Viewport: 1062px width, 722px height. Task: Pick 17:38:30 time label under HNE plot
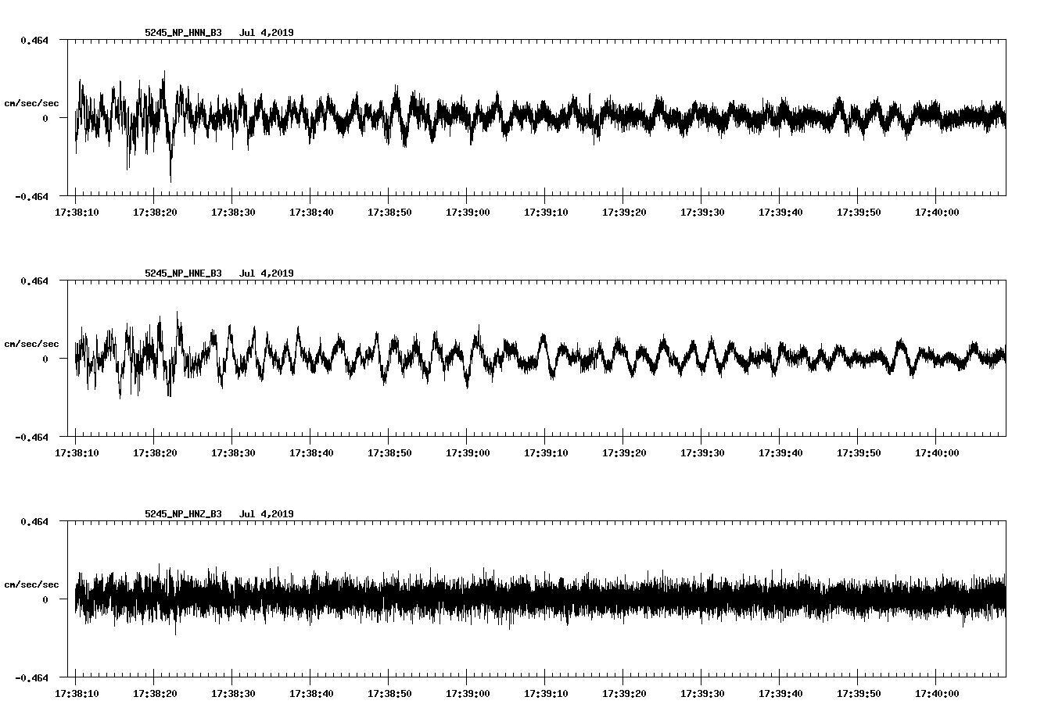point(233,452)
